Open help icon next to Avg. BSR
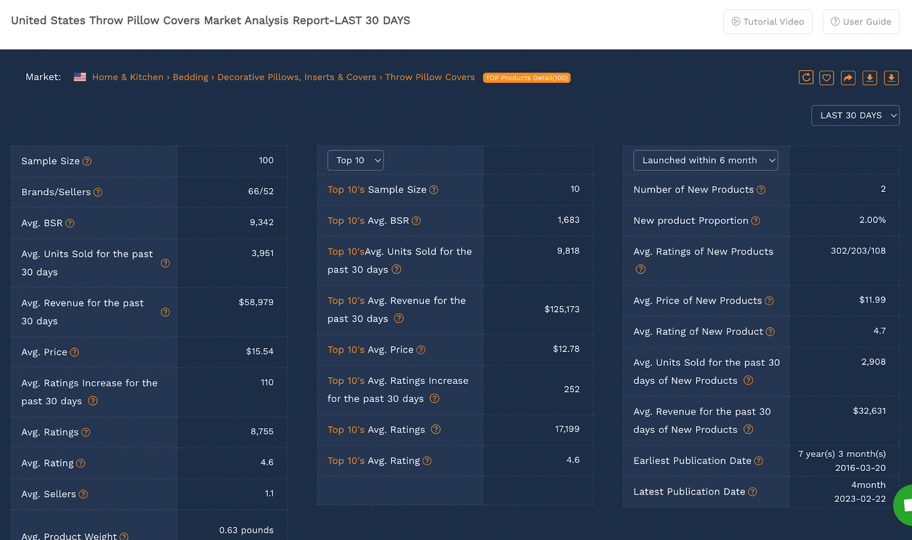Image resolution: width=912 pixels, height=540 pixels. pyautogui.click(x=70, y=223)
